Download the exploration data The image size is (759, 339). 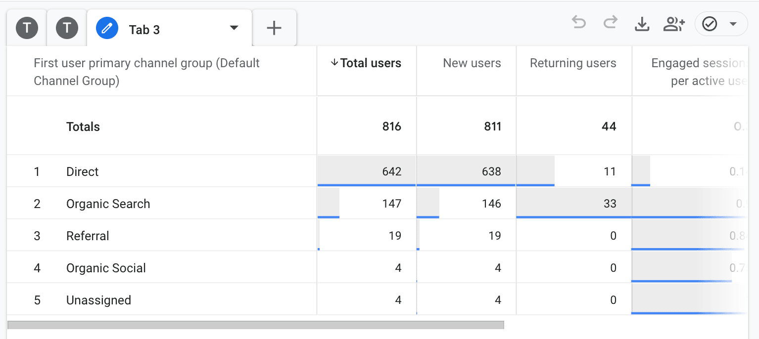click(x=642, y=24)
